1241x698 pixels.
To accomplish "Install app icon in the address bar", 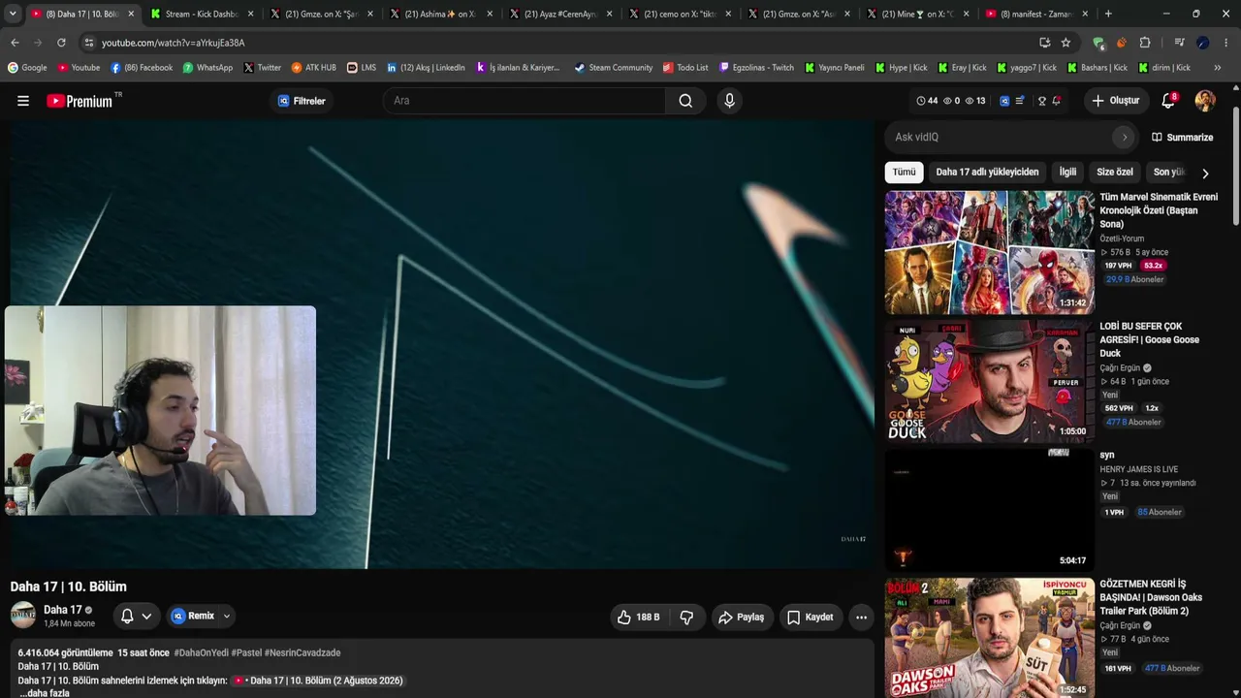I will pos(1044,43).
